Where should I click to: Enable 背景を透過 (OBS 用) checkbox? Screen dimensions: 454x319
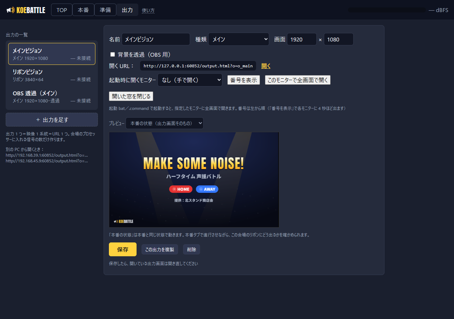click(113, 55)
